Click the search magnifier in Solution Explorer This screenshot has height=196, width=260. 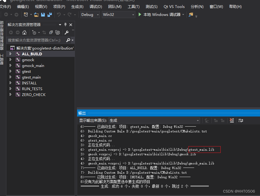coord(68,40)
